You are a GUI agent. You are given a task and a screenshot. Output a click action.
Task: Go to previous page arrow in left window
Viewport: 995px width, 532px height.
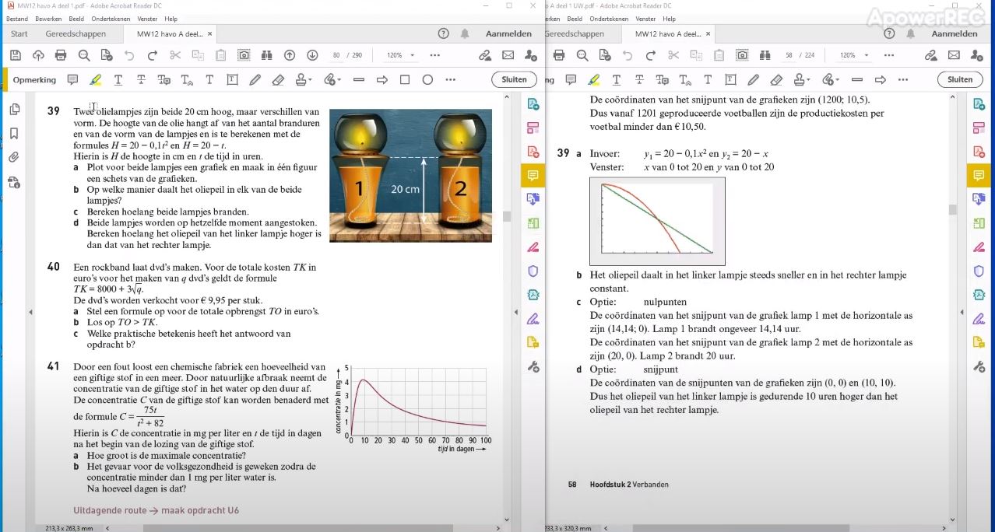tap(290, 55)
